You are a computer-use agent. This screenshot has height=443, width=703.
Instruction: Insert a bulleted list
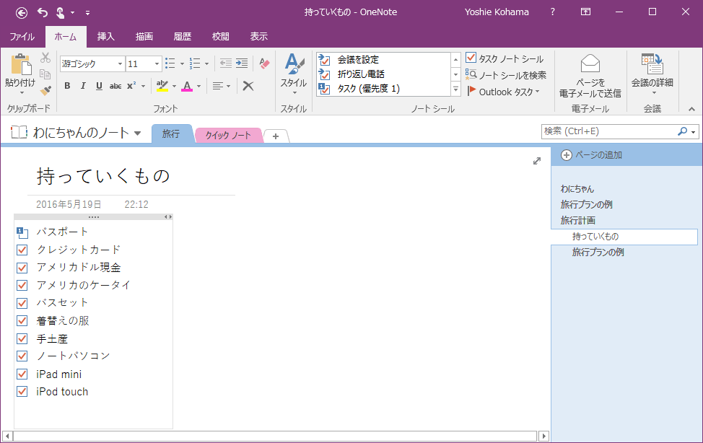coord(170,63)
